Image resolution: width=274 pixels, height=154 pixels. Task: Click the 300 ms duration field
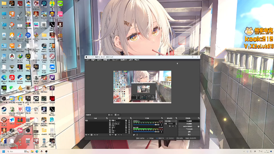tap(171, 124)
